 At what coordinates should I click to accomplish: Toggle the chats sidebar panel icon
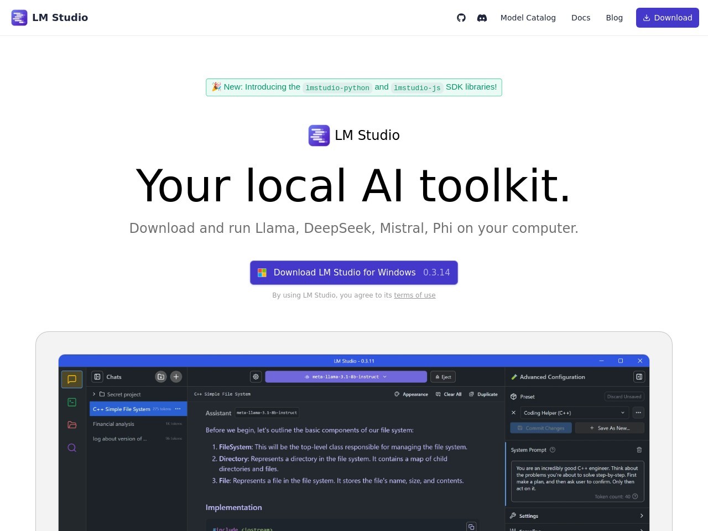97,377
